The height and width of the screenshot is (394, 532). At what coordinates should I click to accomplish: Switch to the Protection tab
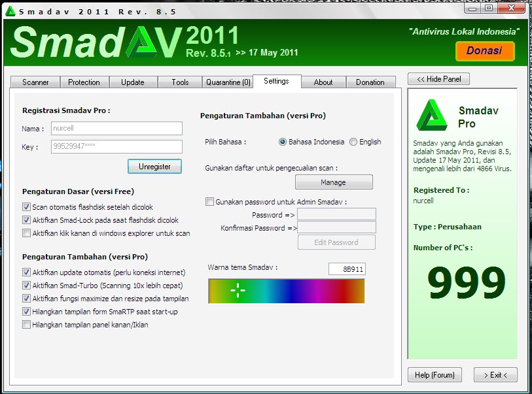(x=84, y=82)
